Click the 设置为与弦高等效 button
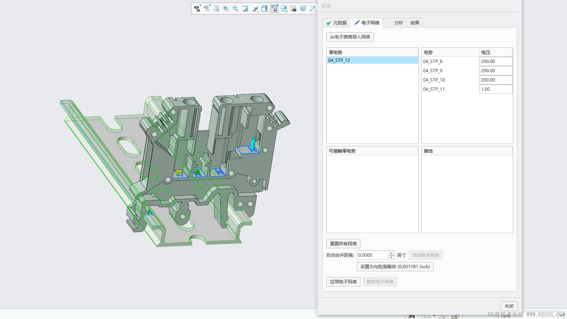 coord(395,267)
